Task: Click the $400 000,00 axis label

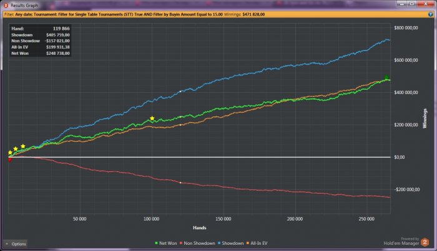Action: [x=406, y=93]
